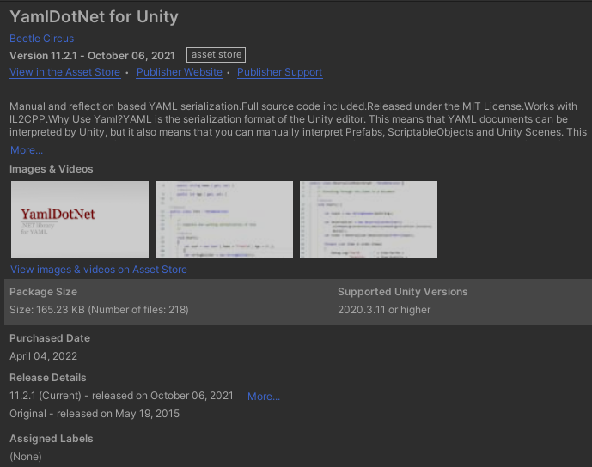This screenshot has height=467, width=592.
Task: Click the Images & Videos heading
Action: (52, 169)
